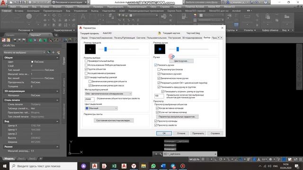Open the Windows Start menu
This screenshot has height=170, width=303.
pos(4,166)
